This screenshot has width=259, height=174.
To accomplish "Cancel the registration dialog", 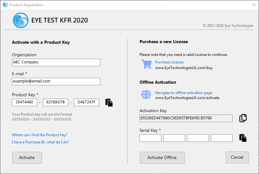I will (x=237, y=157).
